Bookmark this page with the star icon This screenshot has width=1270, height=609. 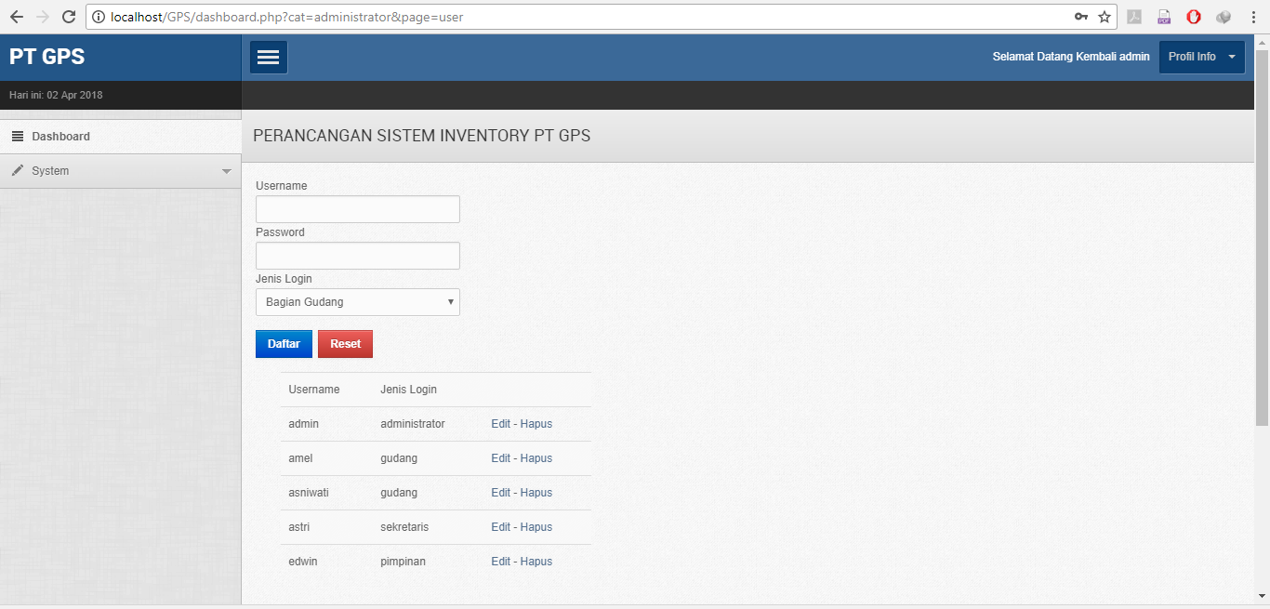click(x=1105, y=17)
